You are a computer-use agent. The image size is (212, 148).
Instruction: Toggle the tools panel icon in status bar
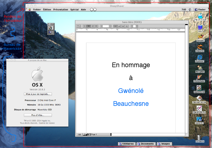pyautogui.click(x=89, y=134)
